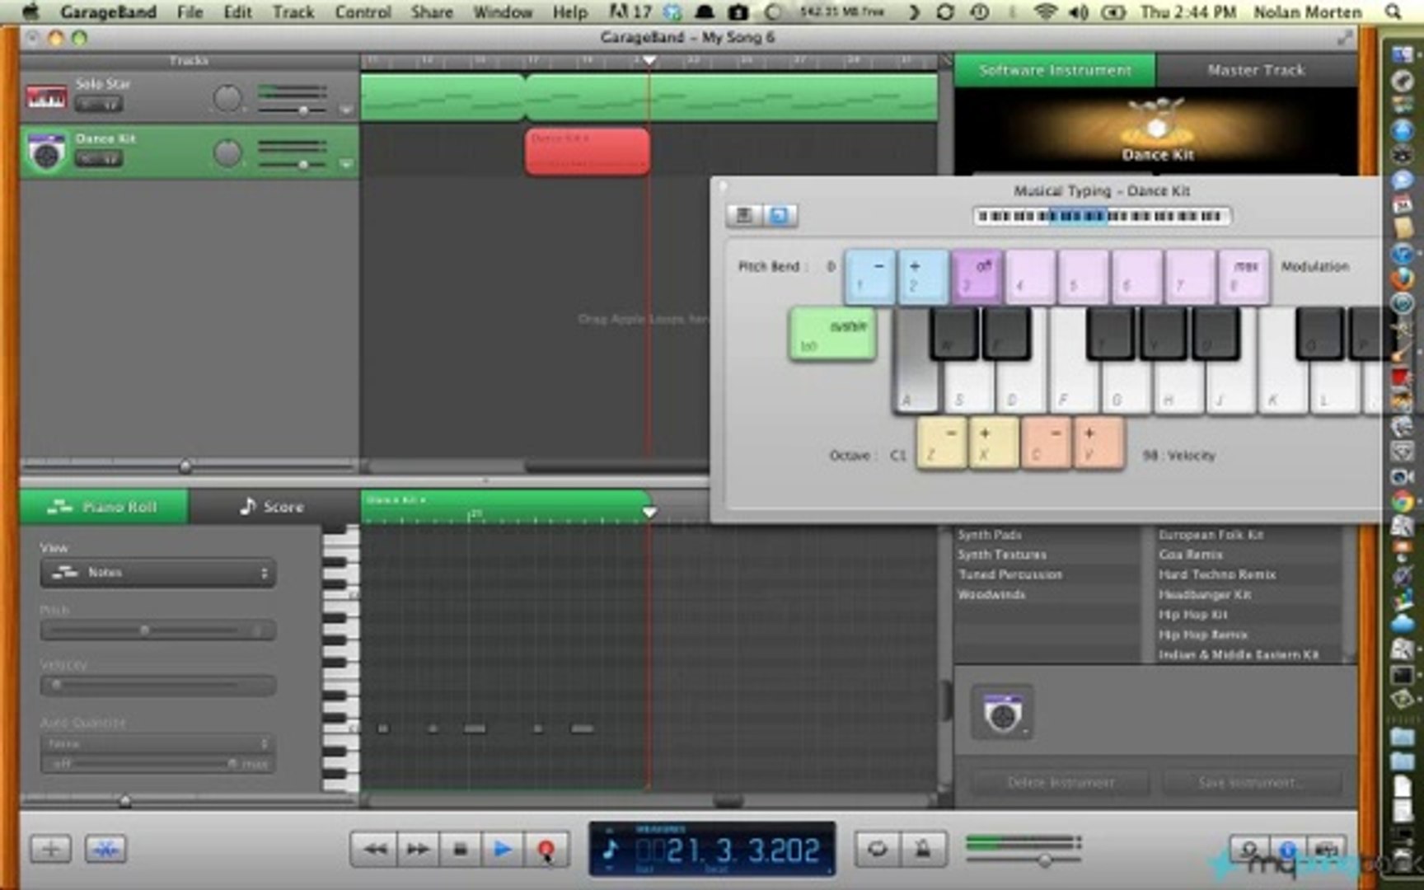Screen dimensions: 1424x890
Task: Rewind with the transport rewind button
Action: pyautogui.click(x=375, y=849)
